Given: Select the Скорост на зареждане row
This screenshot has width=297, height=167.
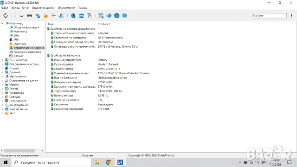Looking at the screenshot, I should coord(69,109).
